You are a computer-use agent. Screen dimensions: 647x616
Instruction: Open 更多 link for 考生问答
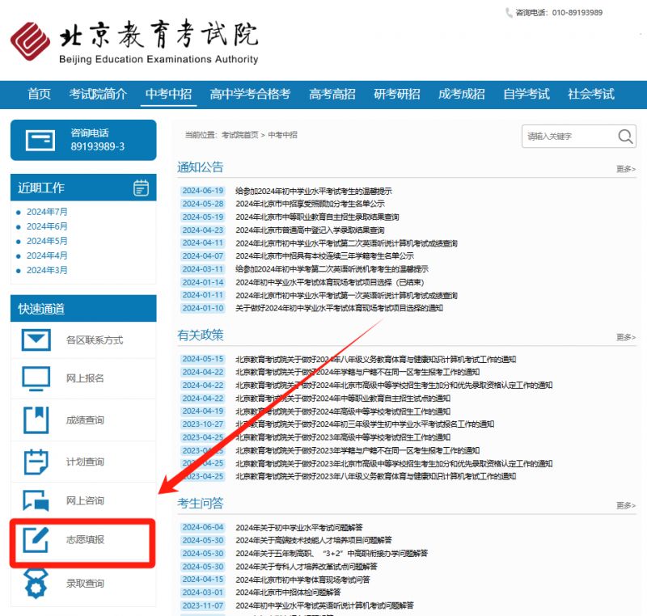pos(626,505)
